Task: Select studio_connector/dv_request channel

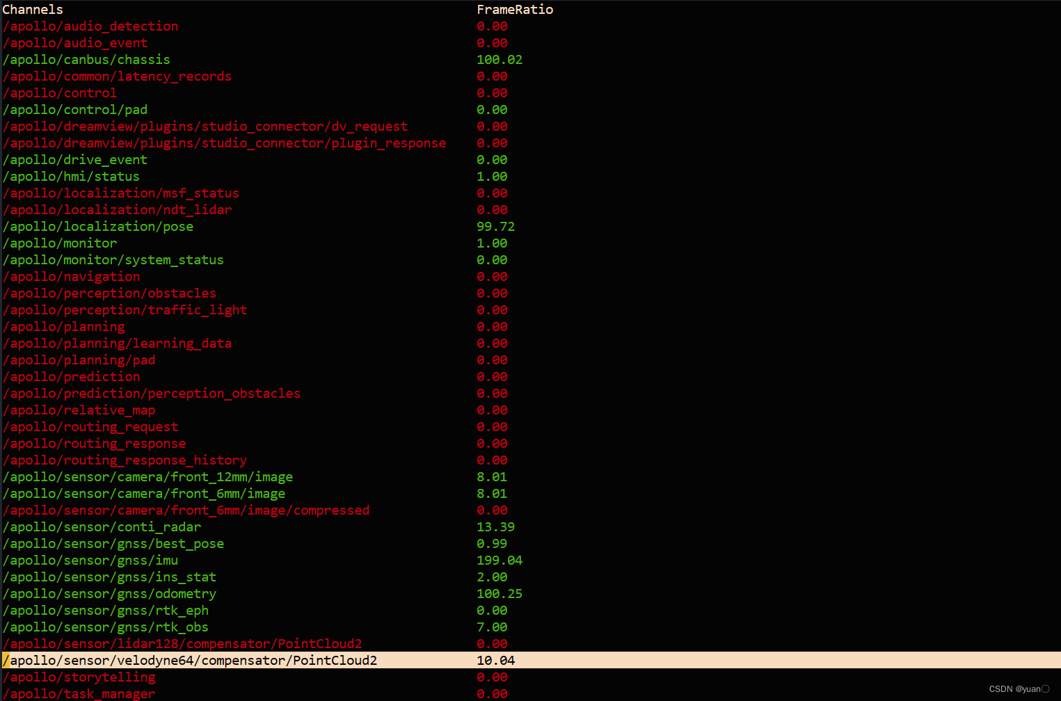Action: pos(205,127)
